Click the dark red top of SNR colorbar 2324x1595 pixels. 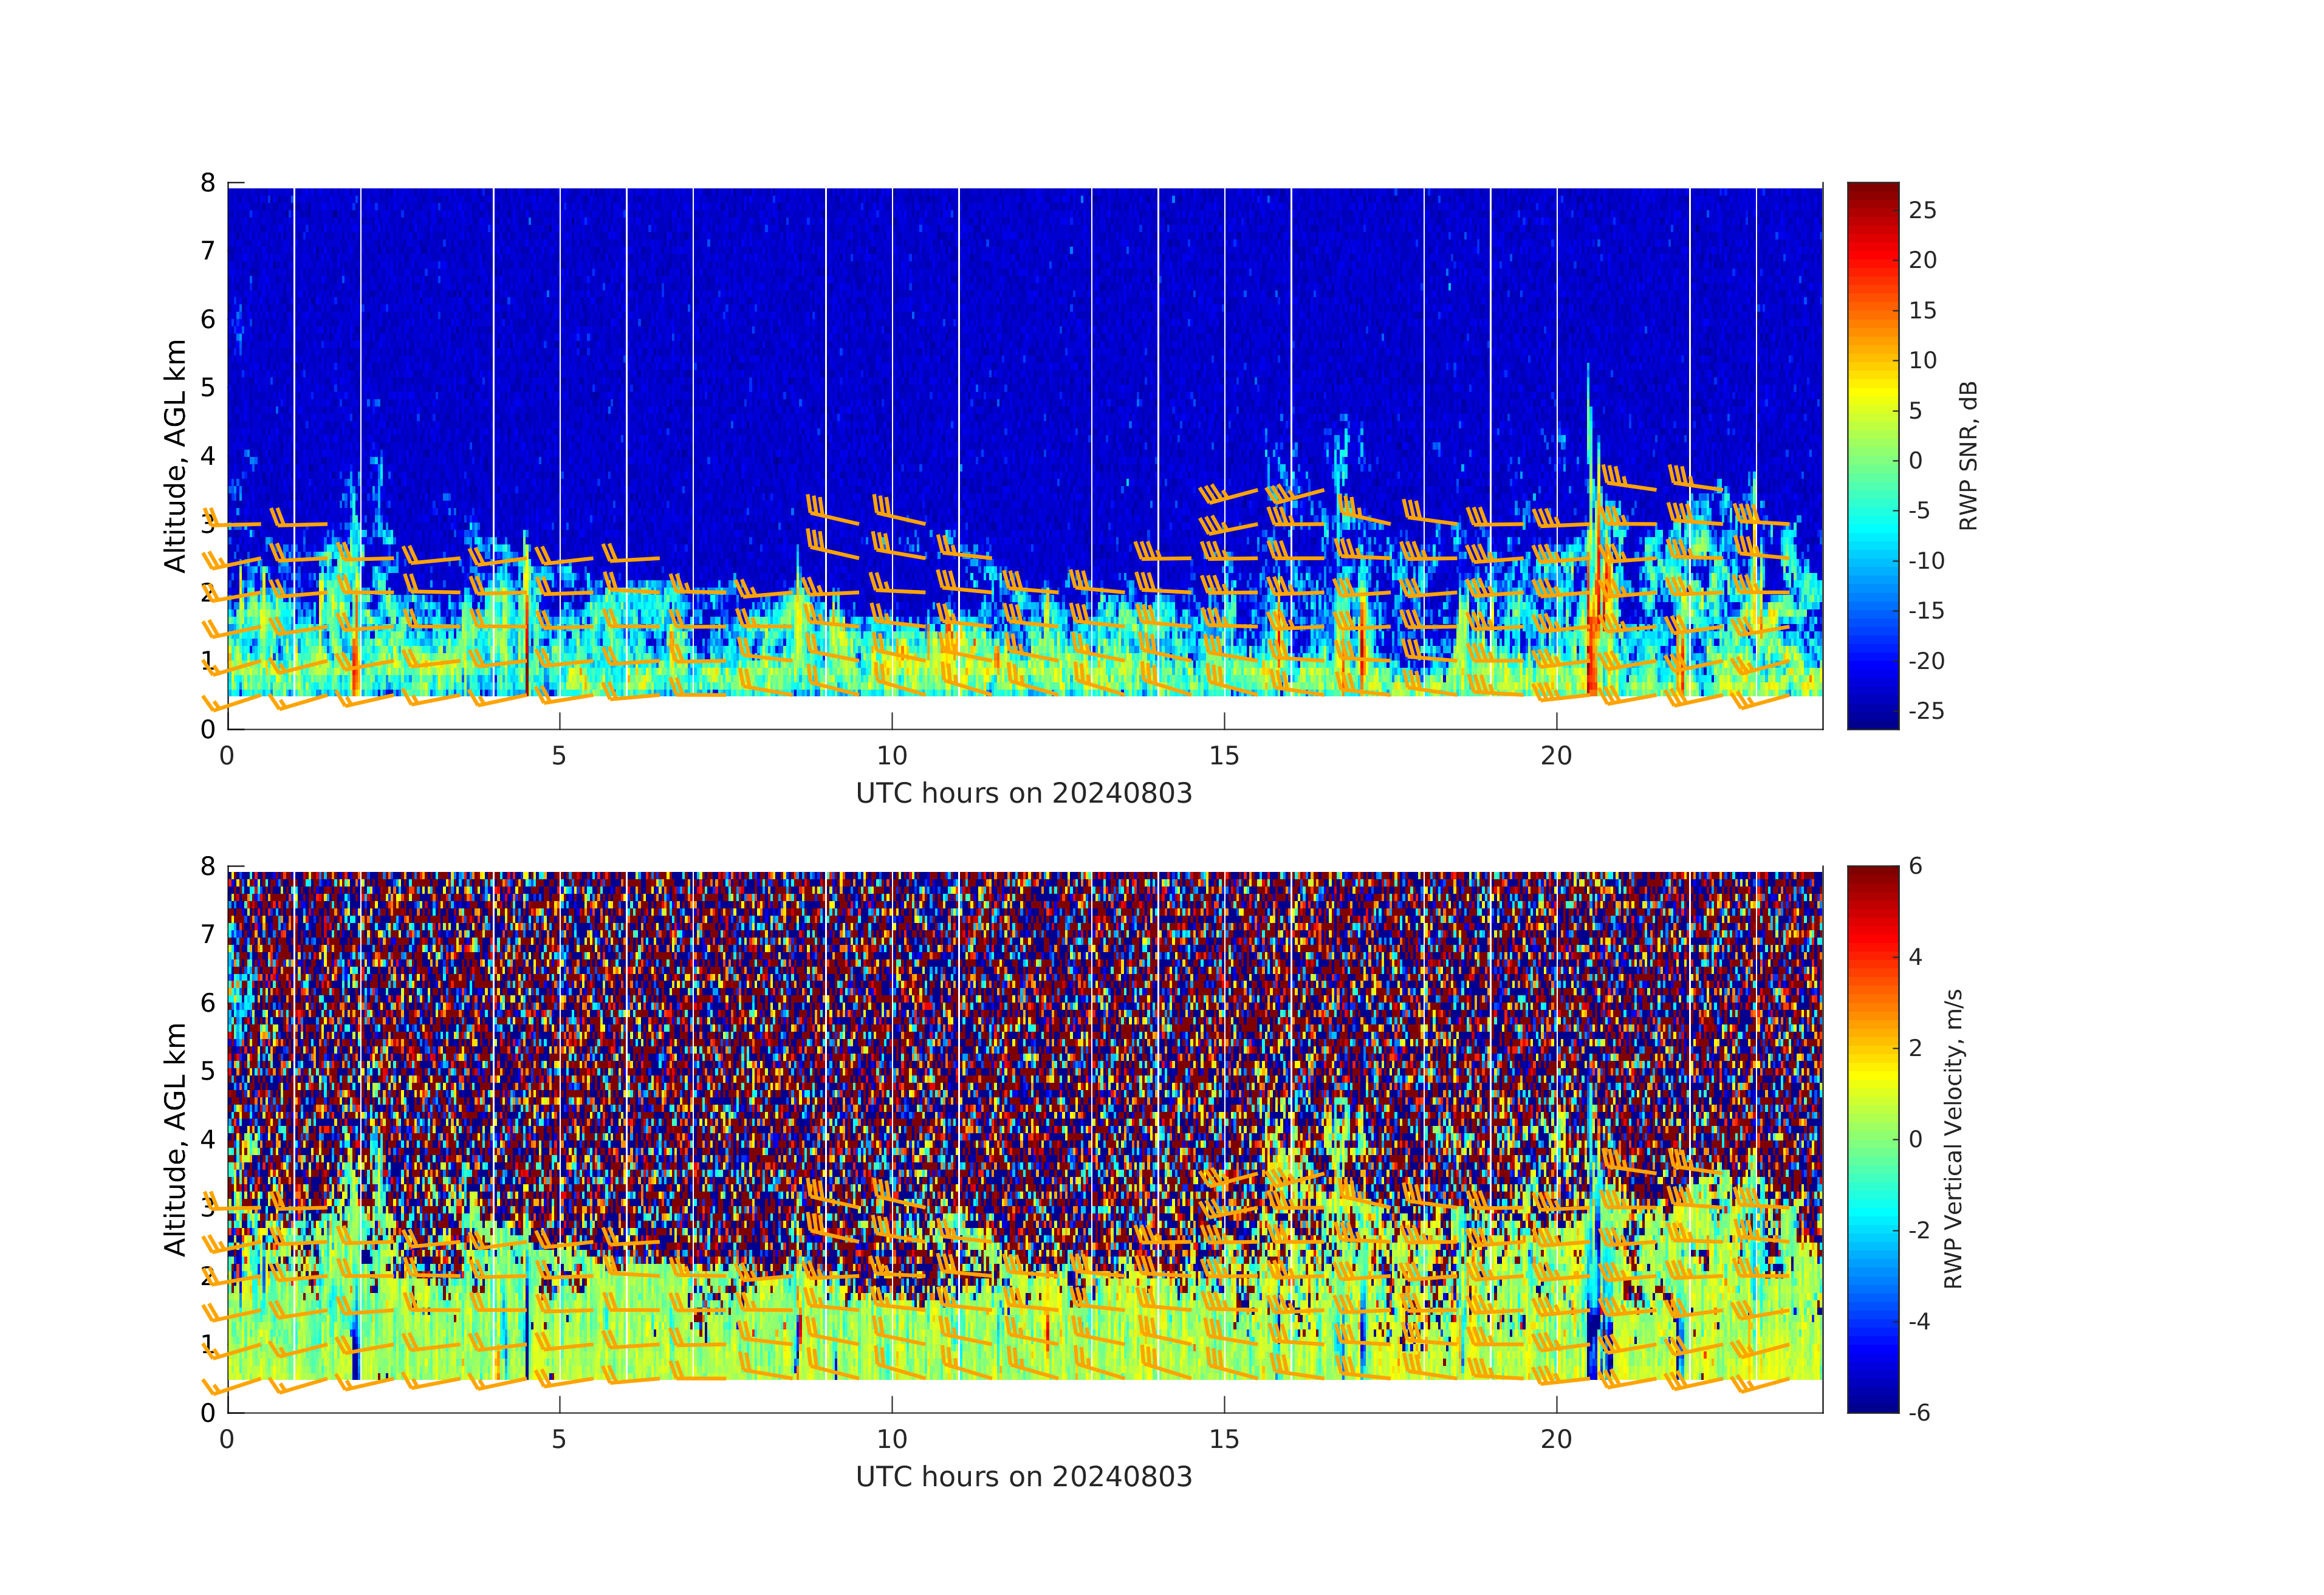[1872, 190]
